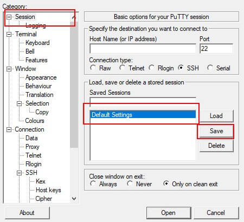Open the Colours category
The image size is (244, 222).
(x=35, y=121)
